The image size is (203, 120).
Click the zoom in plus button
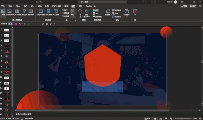(x=191, y=119)
